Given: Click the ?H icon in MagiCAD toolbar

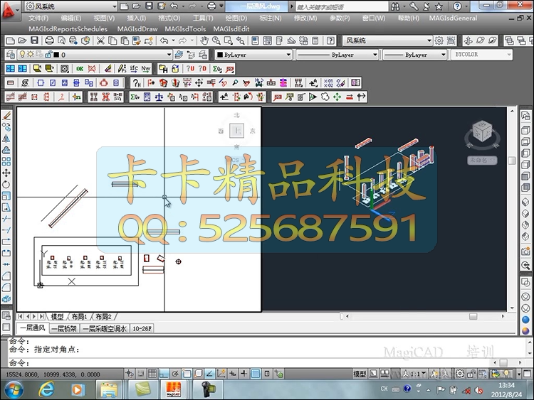Looking at the screenshot, I should click(137, 82).
